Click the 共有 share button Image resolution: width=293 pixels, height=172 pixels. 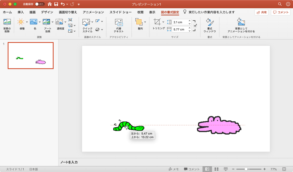[x=261, y=12]
